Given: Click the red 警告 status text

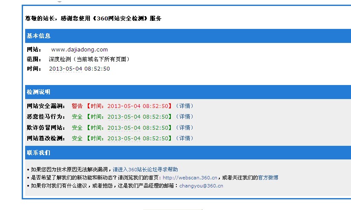Looking at the screenshot, I should pos(77,106).
